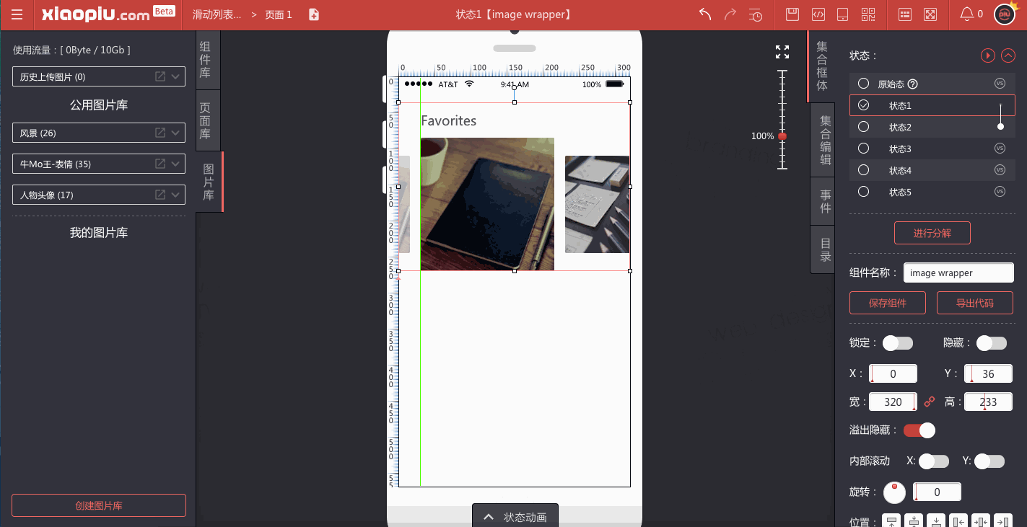Image resolution: width=1027 pixels, height=527 pixels.
Task: Open 风景 (26) library in popup icon
Action: point(160,133)
